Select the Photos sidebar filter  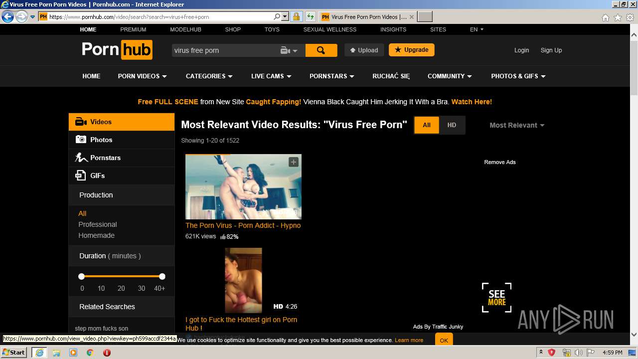[122, 140]
